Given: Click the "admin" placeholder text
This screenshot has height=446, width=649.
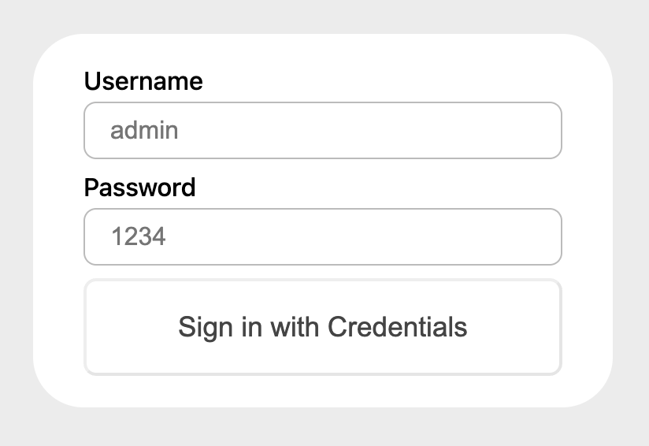Looking at the screenshot, I should pyautogui.click(x=144, y=131).
